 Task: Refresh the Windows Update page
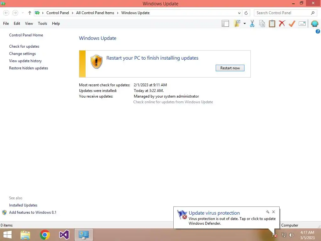tap(246, 13)
